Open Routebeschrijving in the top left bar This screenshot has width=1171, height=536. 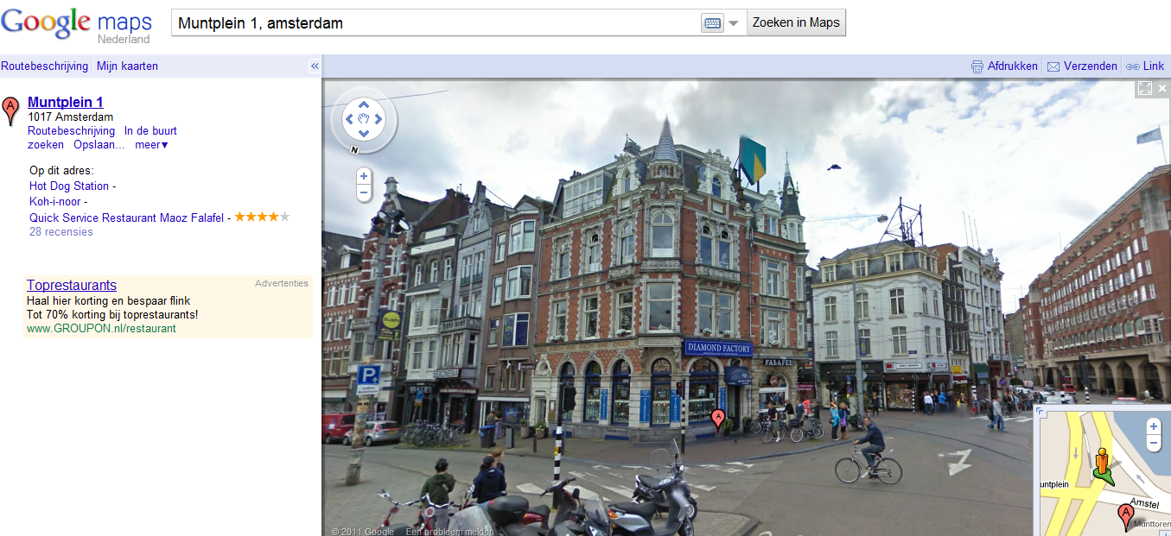tap(45, 66)
